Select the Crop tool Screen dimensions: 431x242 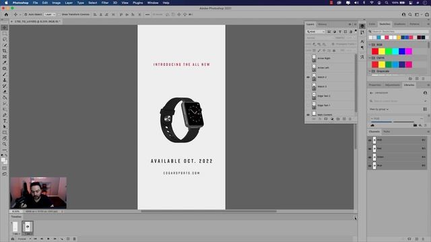[5, 51]
